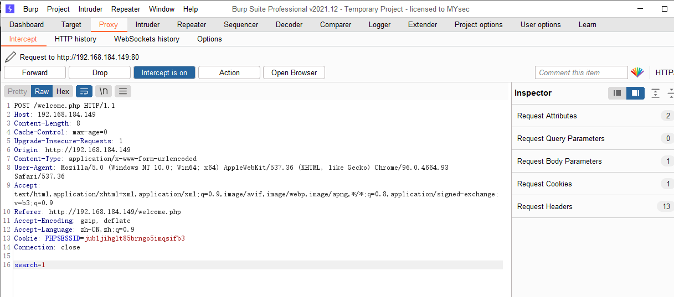Toggle the \n non-printable characters button
The image size is (674, 297).
pos(104,91)
